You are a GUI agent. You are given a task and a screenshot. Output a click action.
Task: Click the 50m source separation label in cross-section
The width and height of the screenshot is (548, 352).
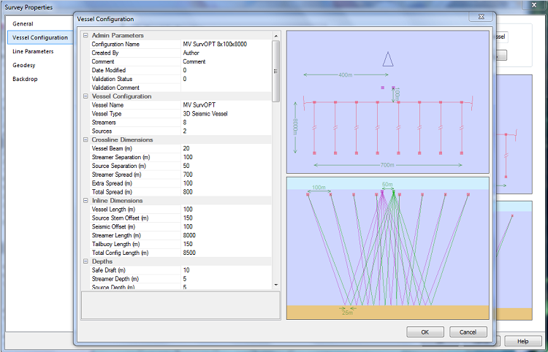pos(387,184)
